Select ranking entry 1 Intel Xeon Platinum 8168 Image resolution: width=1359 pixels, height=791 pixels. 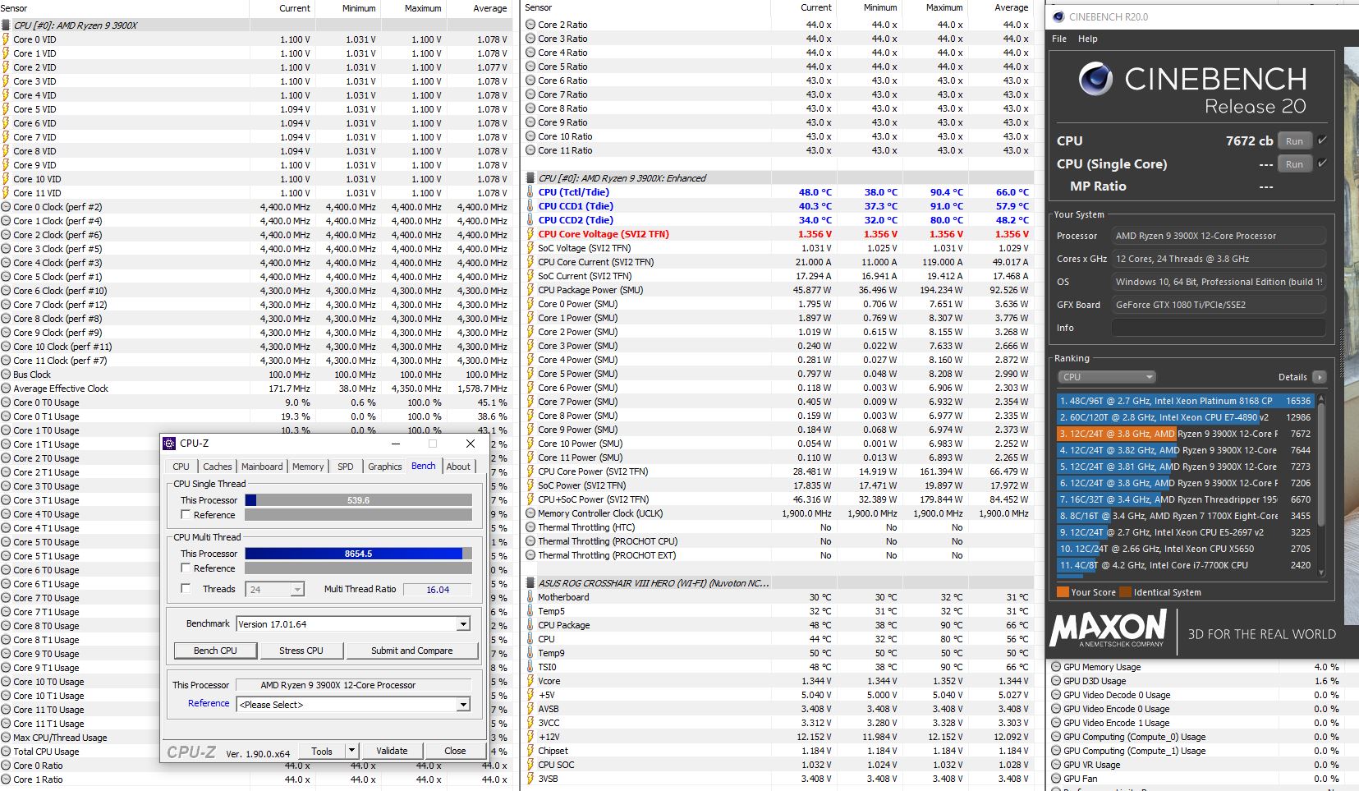point(1186,401)
